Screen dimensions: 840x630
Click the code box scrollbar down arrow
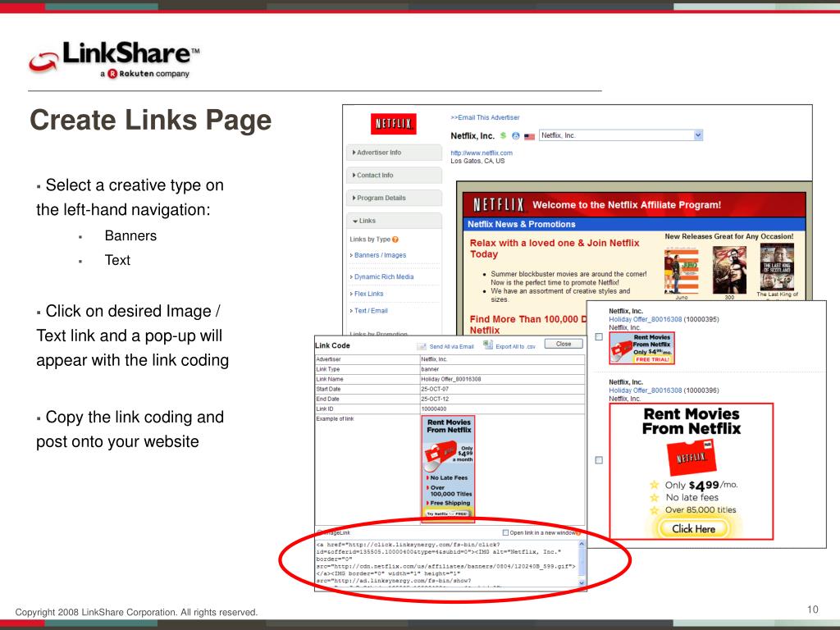click(582, 582)
